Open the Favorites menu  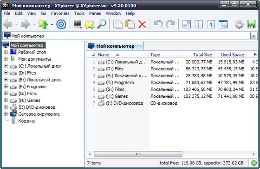[60, 13]
